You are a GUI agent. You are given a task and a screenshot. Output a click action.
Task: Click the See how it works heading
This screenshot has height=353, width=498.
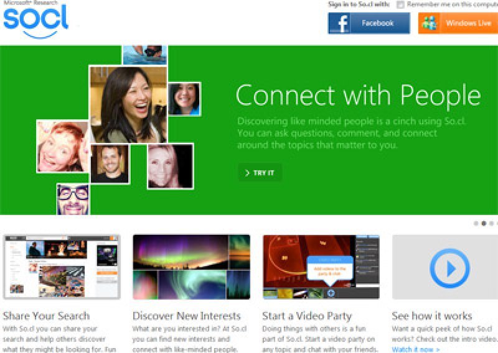tap(432, 316)
